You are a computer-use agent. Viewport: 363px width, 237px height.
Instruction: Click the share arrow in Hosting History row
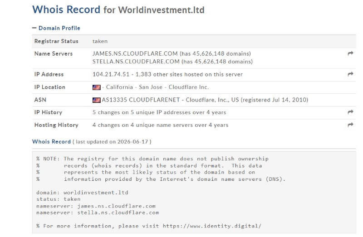(x=350, y=125)
